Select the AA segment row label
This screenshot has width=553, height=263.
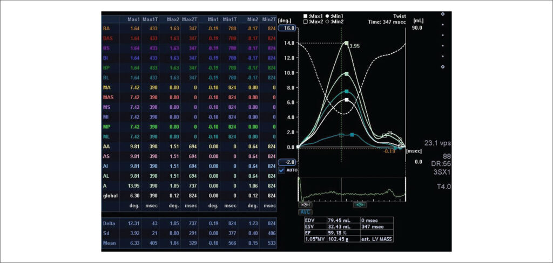[106, 146]
